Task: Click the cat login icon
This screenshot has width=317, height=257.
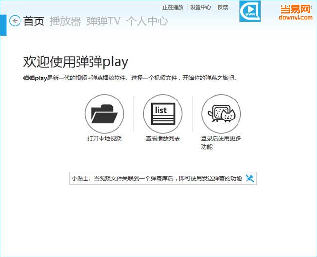Action: pyautogui.click(x=221, y=114)
